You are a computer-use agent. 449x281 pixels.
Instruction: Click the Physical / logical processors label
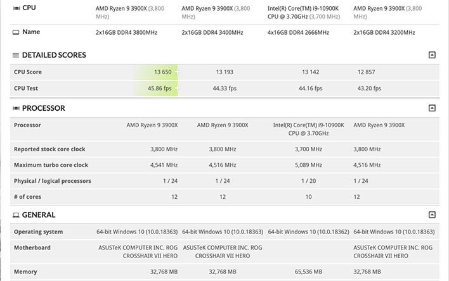pyautogui.click(x=53, y=181)
